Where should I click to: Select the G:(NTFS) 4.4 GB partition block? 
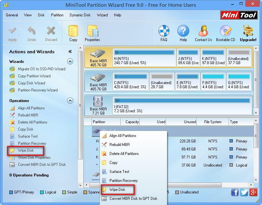[x=239, y=81]
